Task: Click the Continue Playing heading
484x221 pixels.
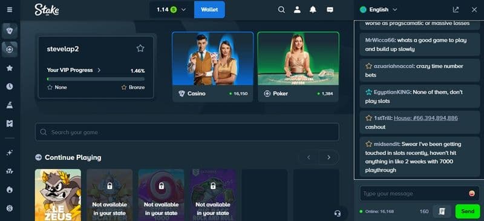Action: coord(73,157)
